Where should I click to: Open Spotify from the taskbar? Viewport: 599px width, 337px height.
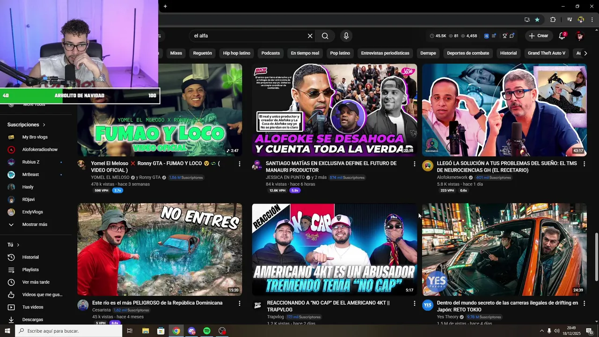click(x=207, y=331)
